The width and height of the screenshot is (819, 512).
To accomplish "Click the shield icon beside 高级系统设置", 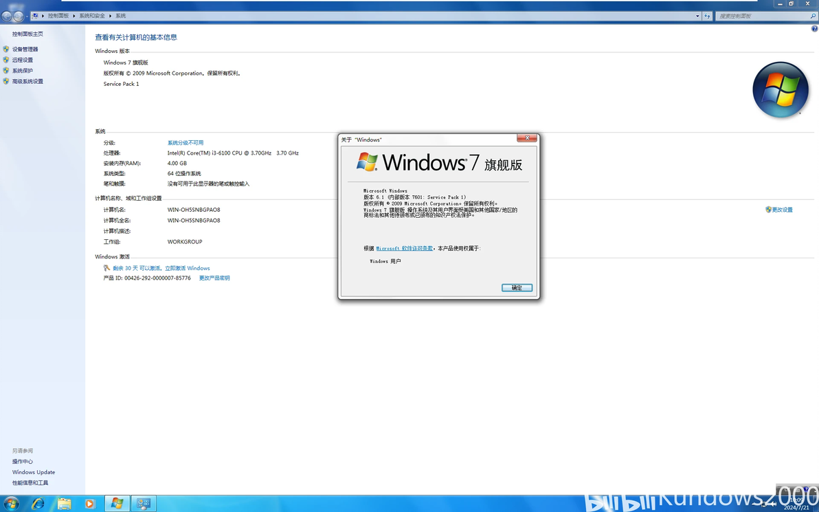I will (6, 81).
